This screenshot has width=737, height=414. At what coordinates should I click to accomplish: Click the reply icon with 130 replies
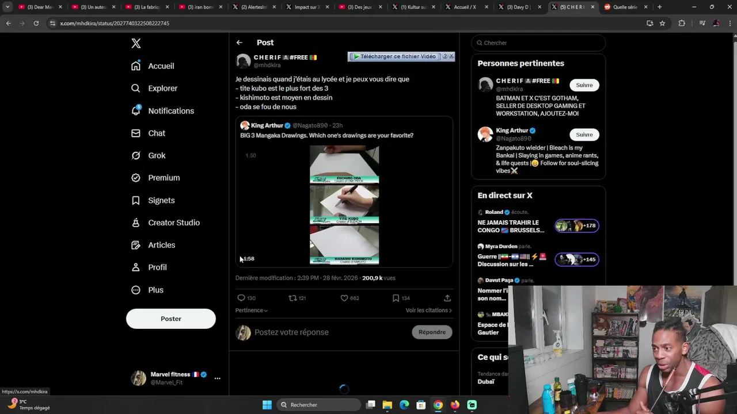coord(241,298)
